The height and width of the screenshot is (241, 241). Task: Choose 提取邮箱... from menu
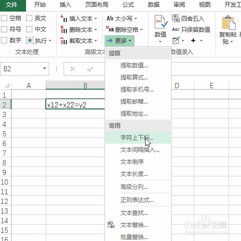[138, 102]
